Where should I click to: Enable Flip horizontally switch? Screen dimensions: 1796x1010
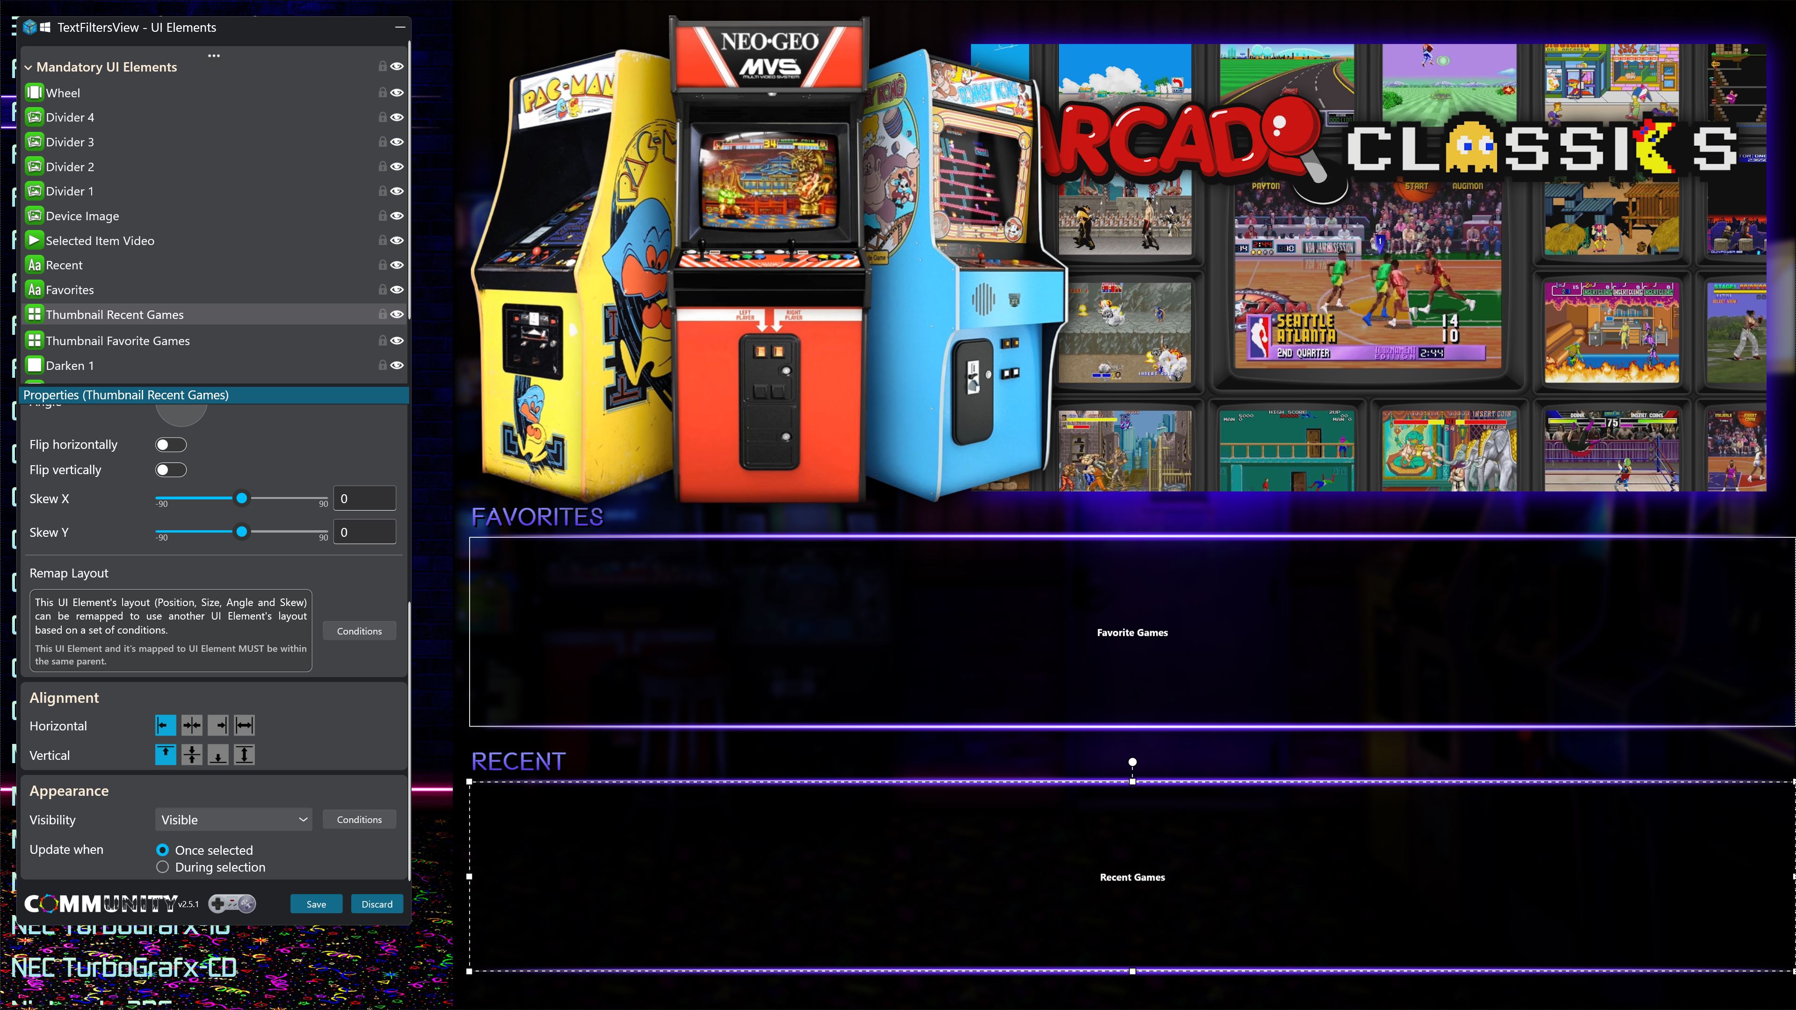click(171, 445)
